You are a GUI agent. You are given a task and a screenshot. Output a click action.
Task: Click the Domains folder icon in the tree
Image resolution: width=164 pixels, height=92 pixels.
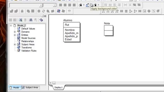19,32
